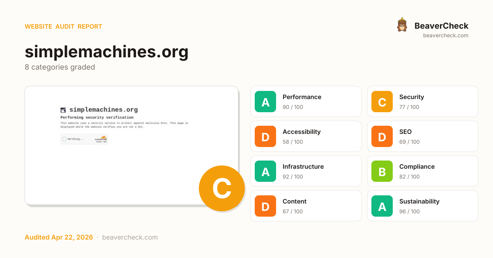This screenshot has height=258, width=493.
Task: Click the Security grade C badge
Action: (382, 102)
